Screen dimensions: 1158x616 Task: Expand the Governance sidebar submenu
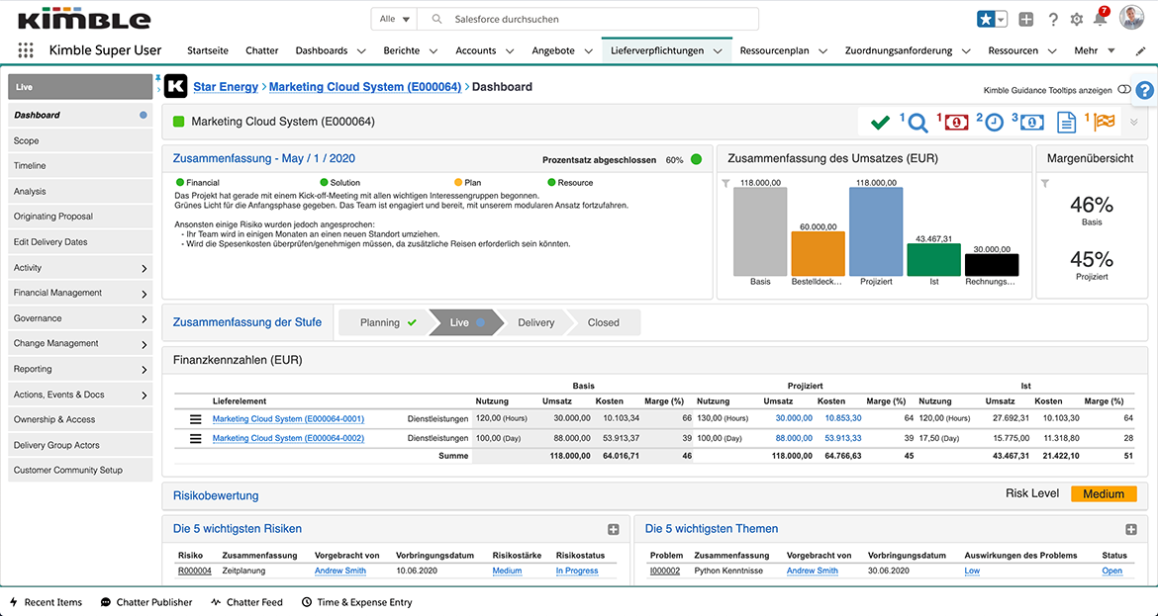click(x=145, y=319)
